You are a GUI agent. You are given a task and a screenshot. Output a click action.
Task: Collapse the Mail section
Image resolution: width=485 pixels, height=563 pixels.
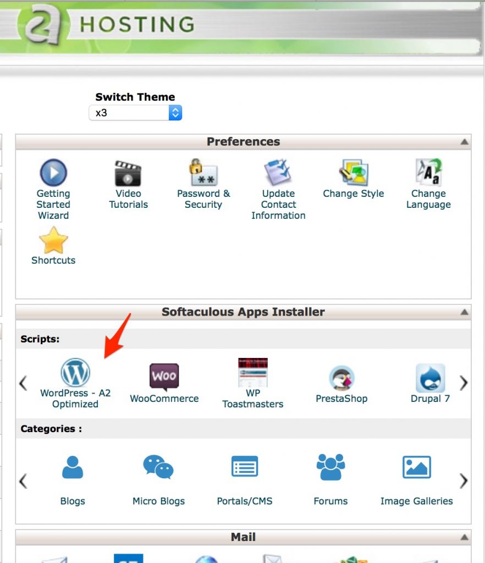[464, 538]
